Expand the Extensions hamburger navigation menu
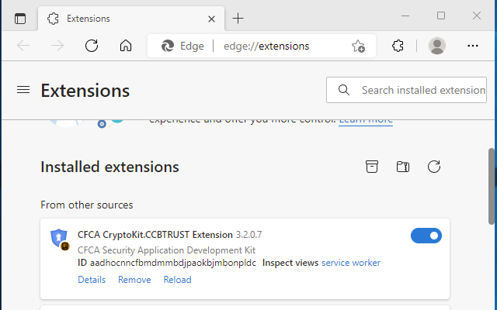 23,90
